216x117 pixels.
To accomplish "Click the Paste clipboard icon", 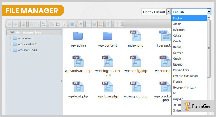I will pyautogui.click(x=101, y=24).
